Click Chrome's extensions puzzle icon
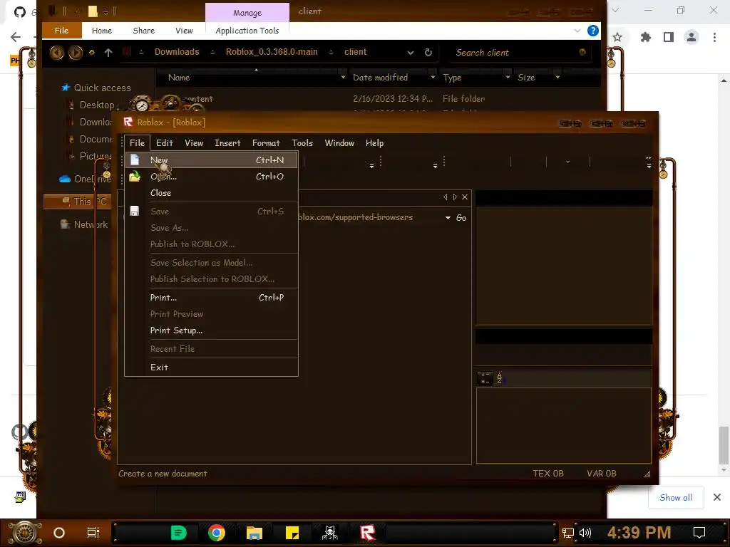The height and width of the screenshot is (547, 730). pyautogui.click(x=646, y=37)
